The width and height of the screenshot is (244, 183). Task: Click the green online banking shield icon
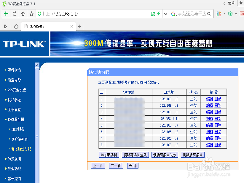[231, 14]
